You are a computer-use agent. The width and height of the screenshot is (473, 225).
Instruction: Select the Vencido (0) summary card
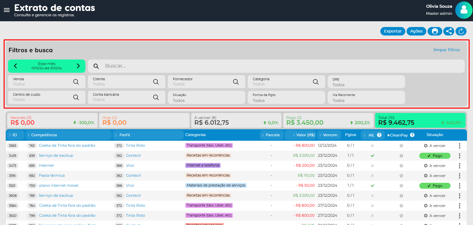(52, 120)
